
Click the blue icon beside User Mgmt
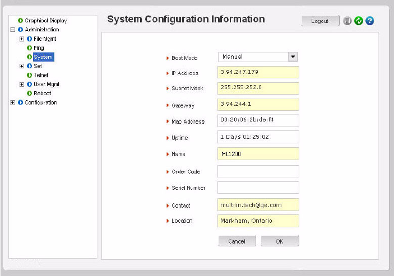(29, 85)
